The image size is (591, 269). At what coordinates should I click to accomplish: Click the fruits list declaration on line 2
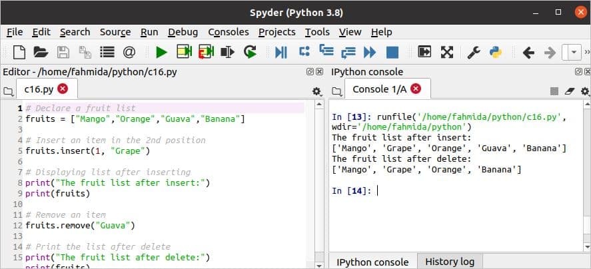[x=135, y=119]
